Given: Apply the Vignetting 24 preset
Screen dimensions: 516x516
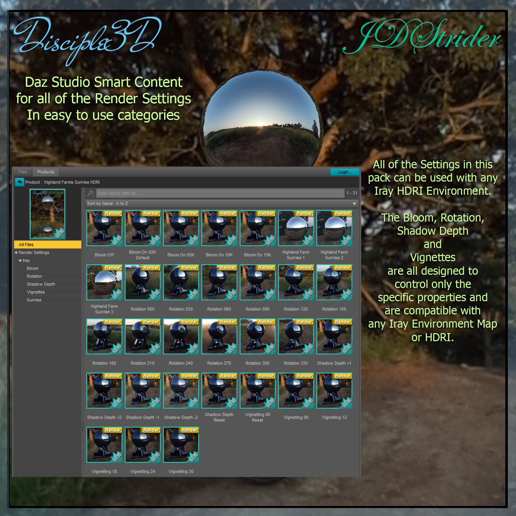Looking at the screenshot, I should [143, 445].
